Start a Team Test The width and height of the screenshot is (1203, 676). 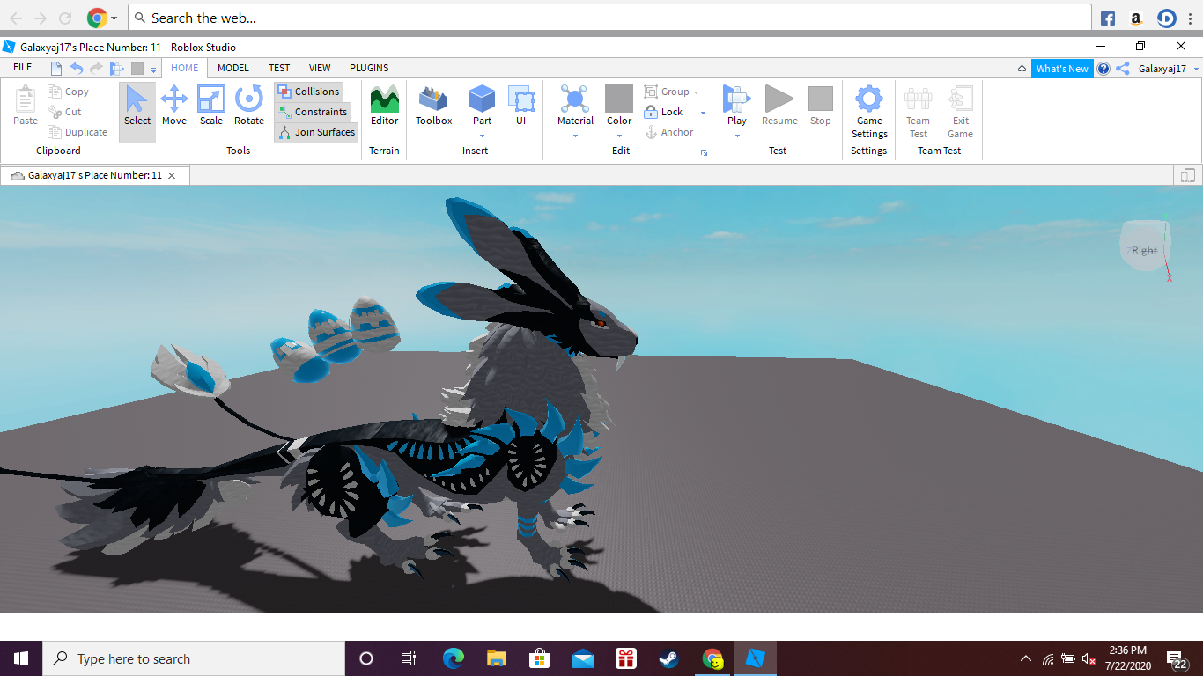919,113
